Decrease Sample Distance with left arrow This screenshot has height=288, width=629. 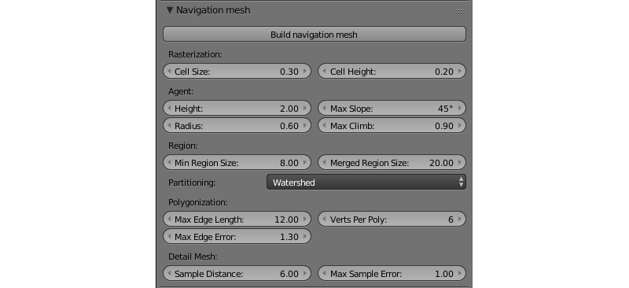coord(169,274)
